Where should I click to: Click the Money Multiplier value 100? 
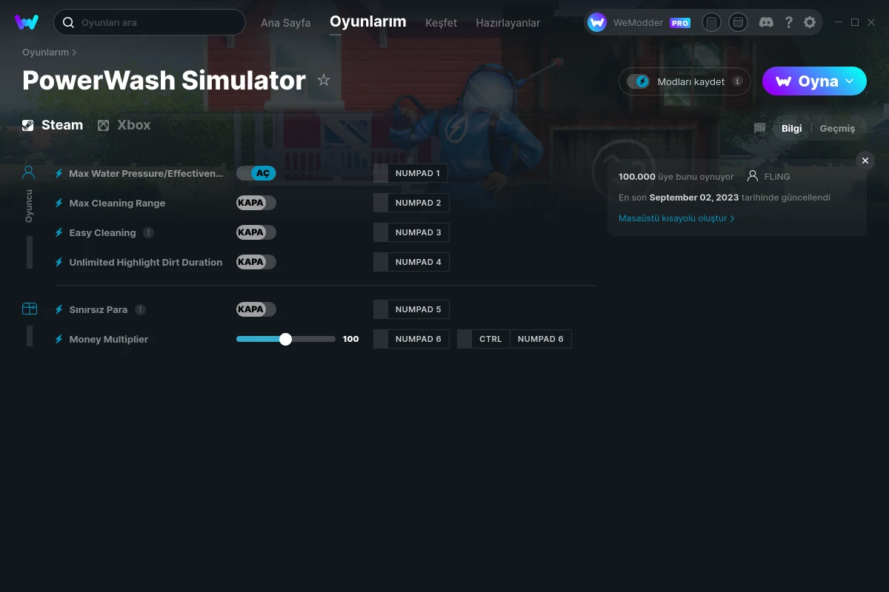tap(351, 339)
